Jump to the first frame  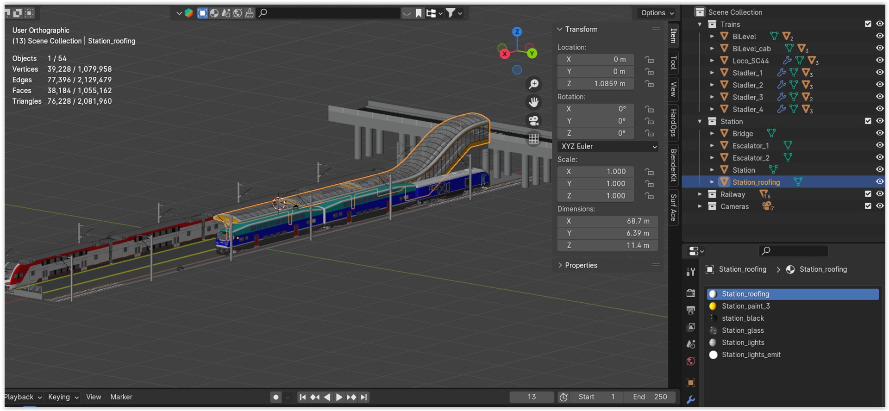pyautogui.click(x=303, y=397)
